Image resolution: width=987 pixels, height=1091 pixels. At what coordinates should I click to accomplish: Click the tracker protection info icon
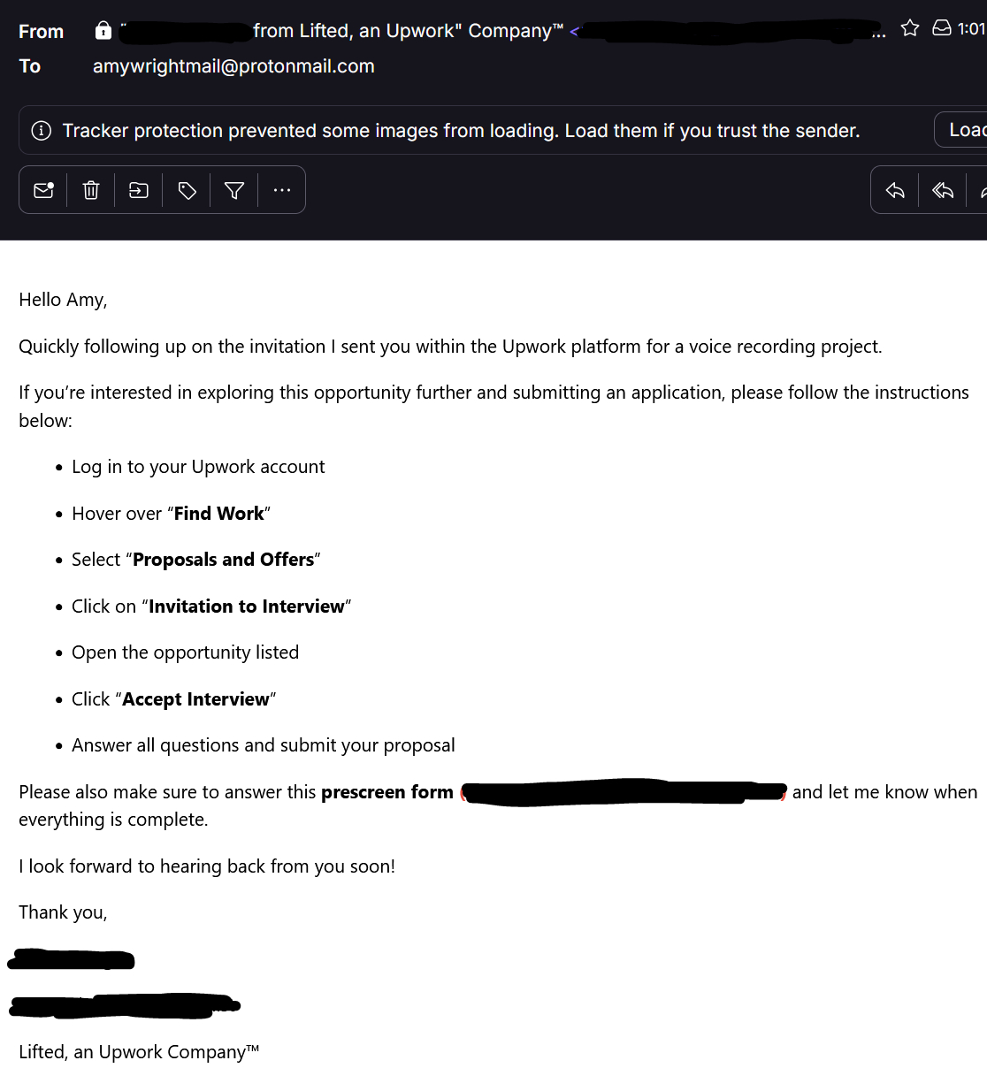point(42,131)
